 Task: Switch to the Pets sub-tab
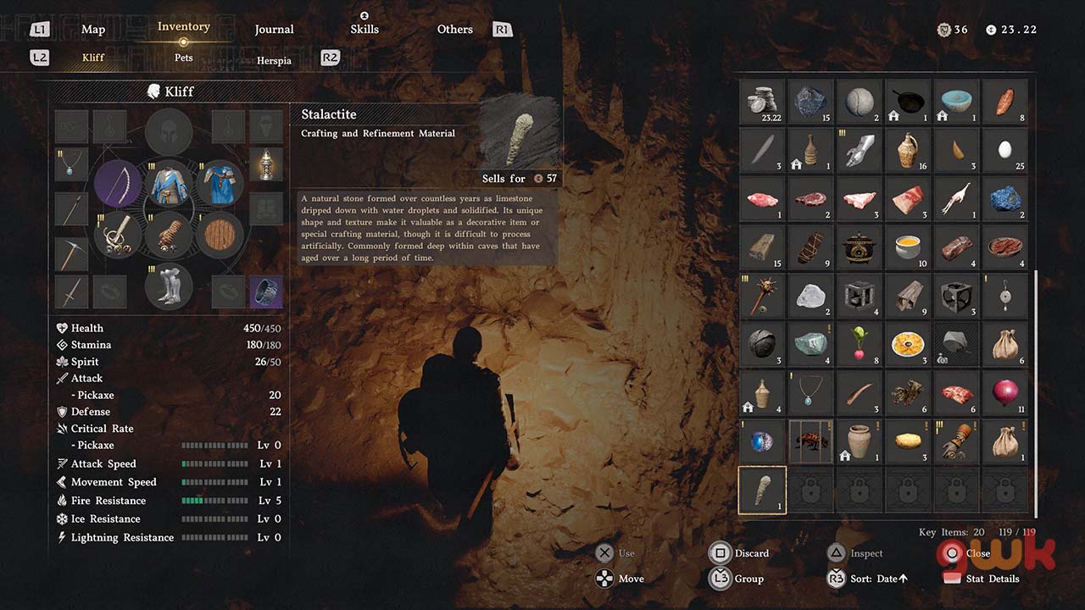click(x=184, y=58)
